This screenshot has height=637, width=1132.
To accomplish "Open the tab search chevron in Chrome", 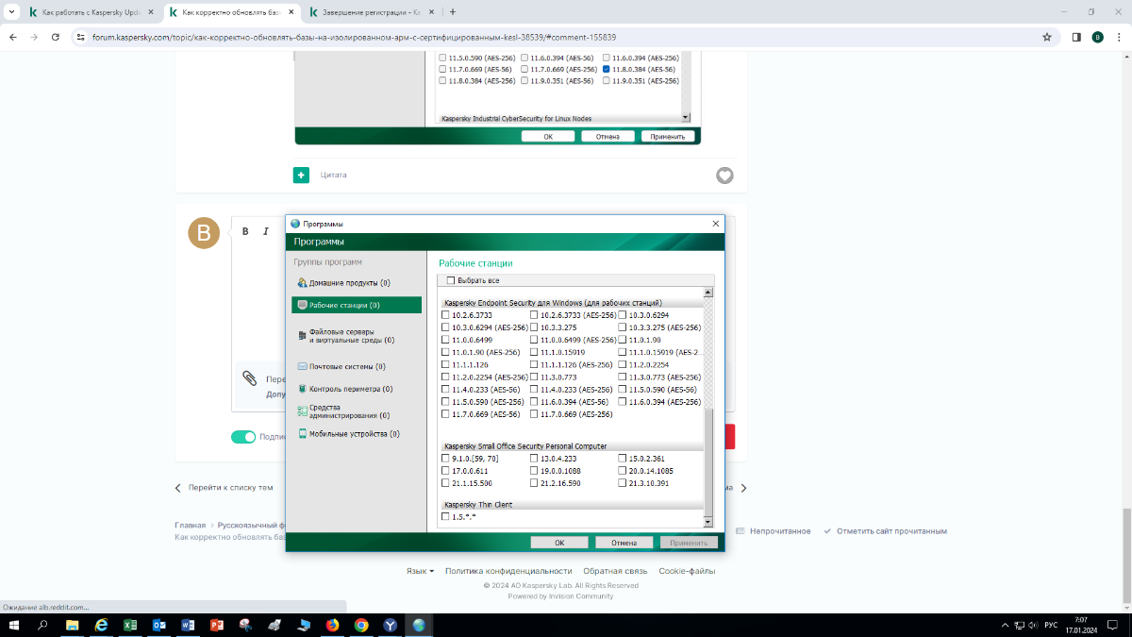I will [x=10, y=12].
